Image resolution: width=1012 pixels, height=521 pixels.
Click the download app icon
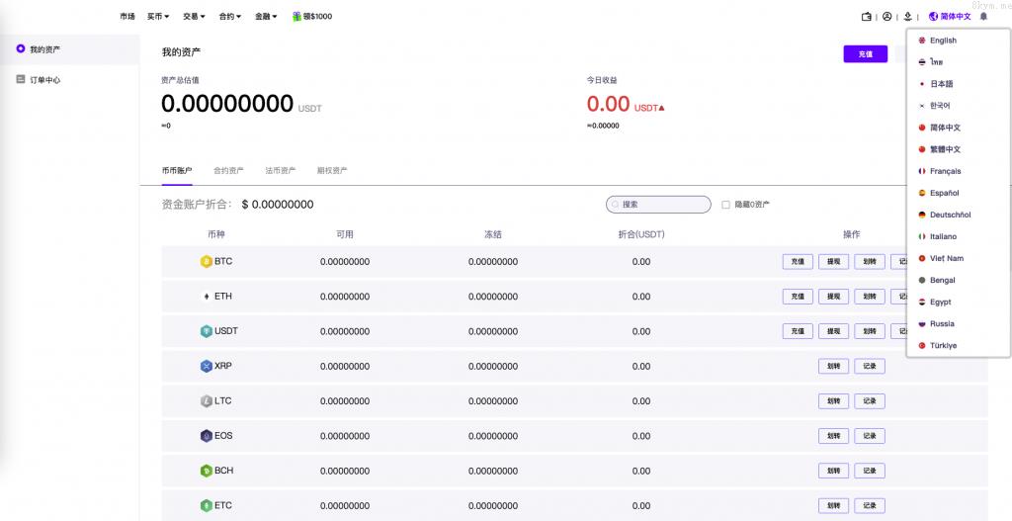point(907,17)
